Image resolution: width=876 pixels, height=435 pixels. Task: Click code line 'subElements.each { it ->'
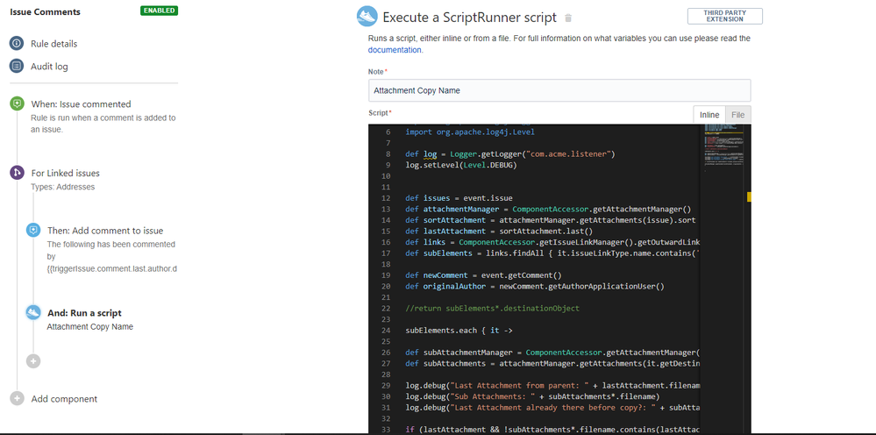459,331
